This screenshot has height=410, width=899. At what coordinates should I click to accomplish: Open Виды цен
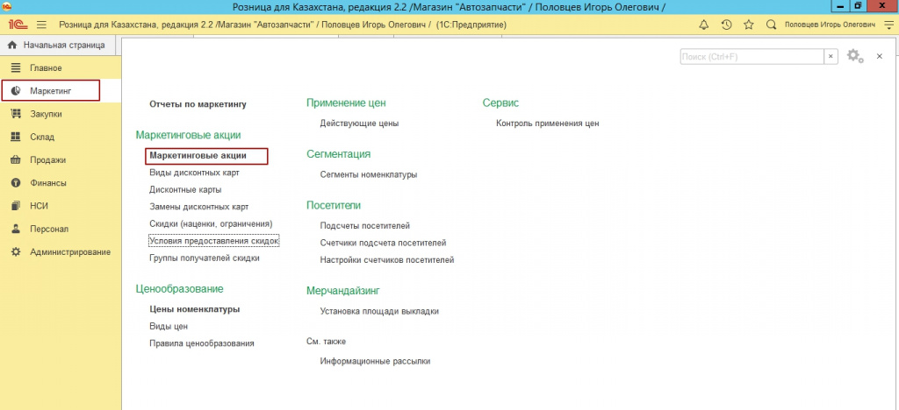tap(169, 327)
